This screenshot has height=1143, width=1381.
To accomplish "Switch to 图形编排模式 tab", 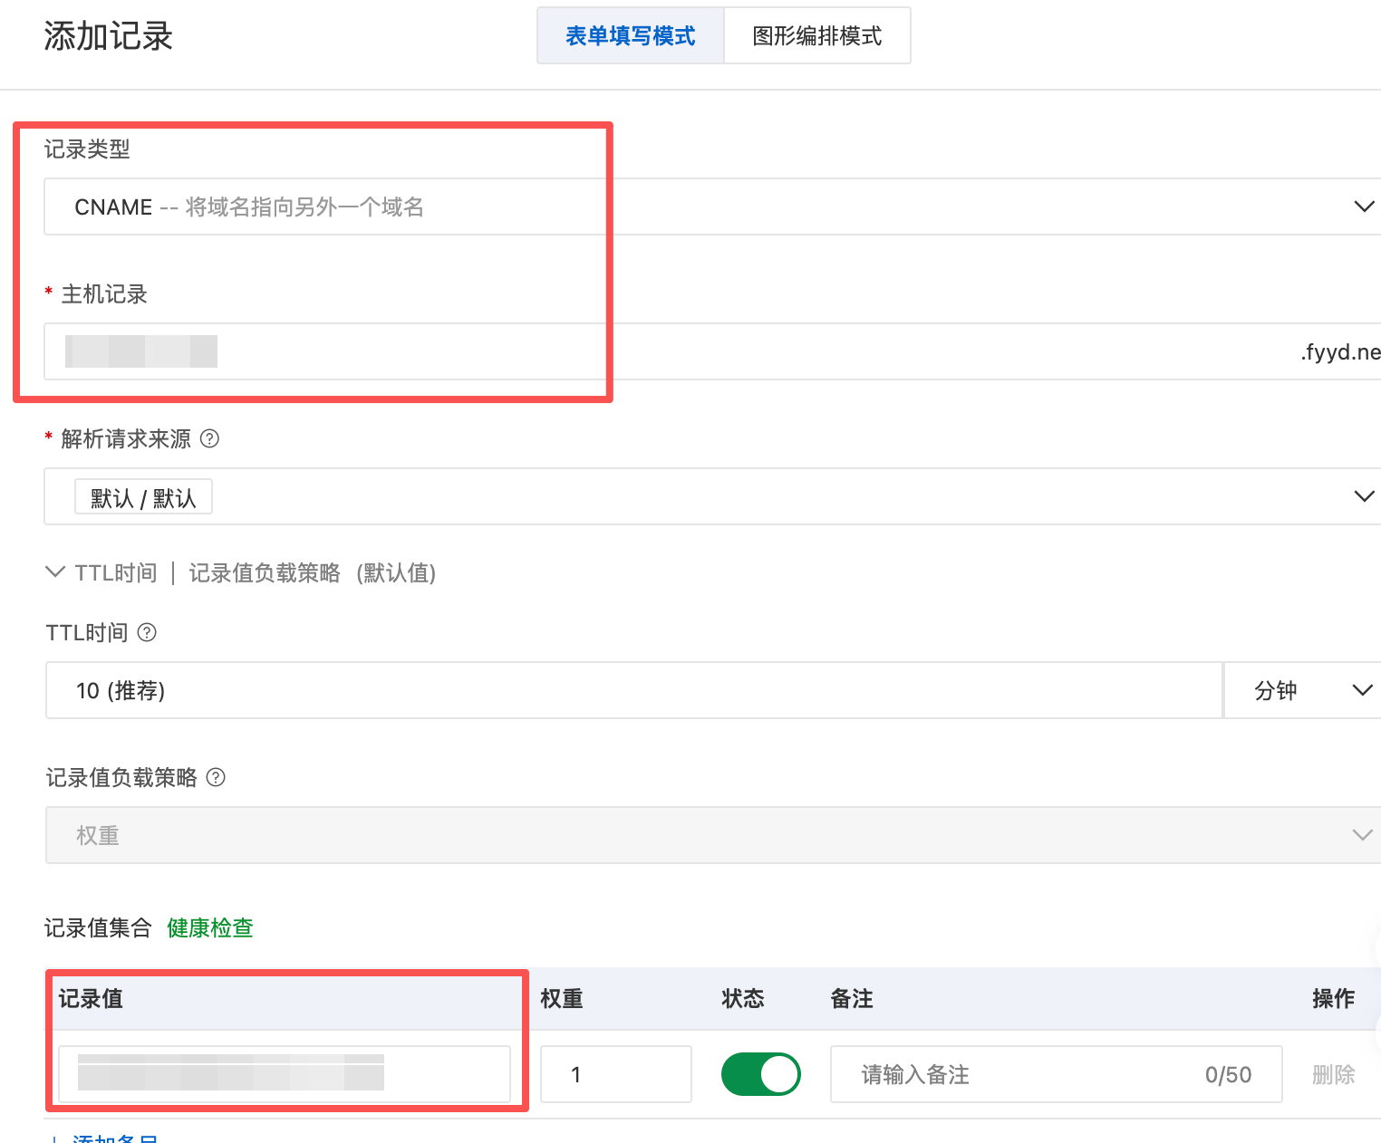I will tap(817, 36).
